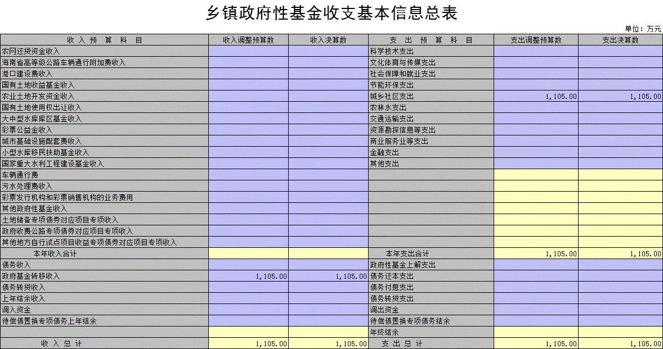663x349 pixels.
Task: Click the 支出决算数 header cell
Action: [620, 40]
